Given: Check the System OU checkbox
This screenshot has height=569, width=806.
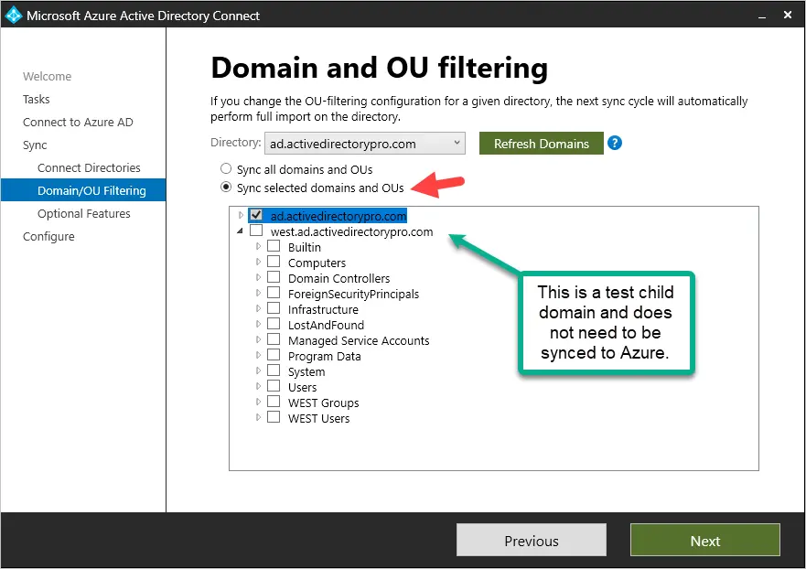Looking at the screenshot, I should coord(274,370).
